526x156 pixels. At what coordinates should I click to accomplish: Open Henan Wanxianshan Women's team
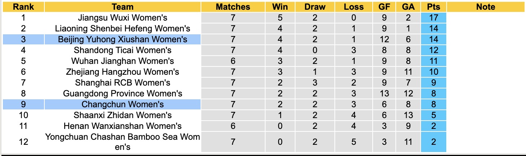point(123,126)
